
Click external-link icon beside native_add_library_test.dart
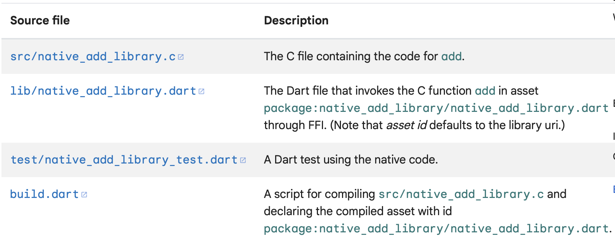click(x=243, y=160)
